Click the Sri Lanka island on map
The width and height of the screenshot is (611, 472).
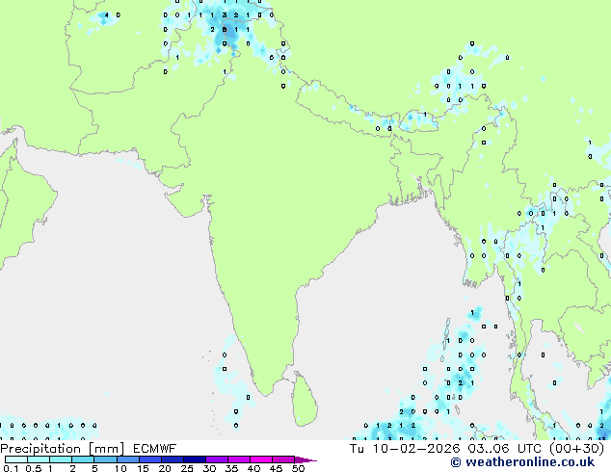(305, 401)
